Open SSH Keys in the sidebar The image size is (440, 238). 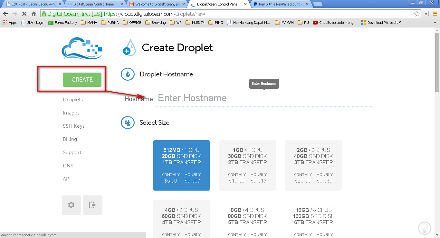pos(74,126)
